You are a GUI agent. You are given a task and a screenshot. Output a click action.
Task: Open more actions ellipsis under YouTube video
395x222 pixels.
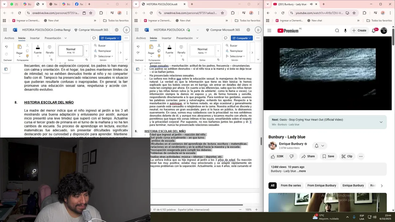[361, 156]
